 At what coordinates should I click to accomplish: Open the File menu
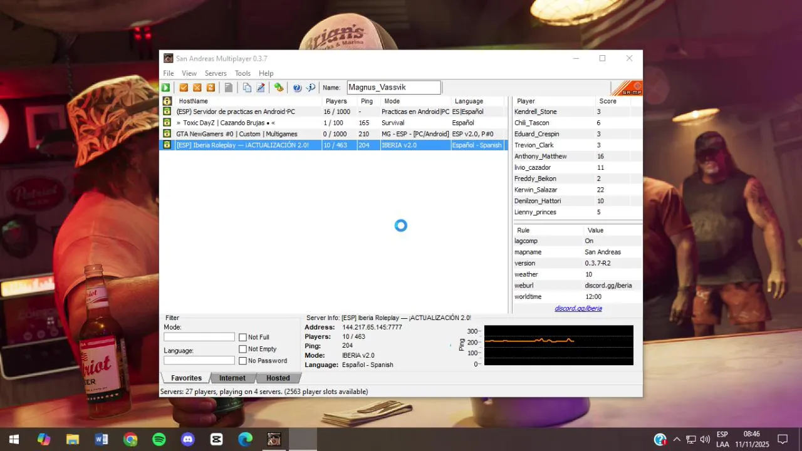169,73
